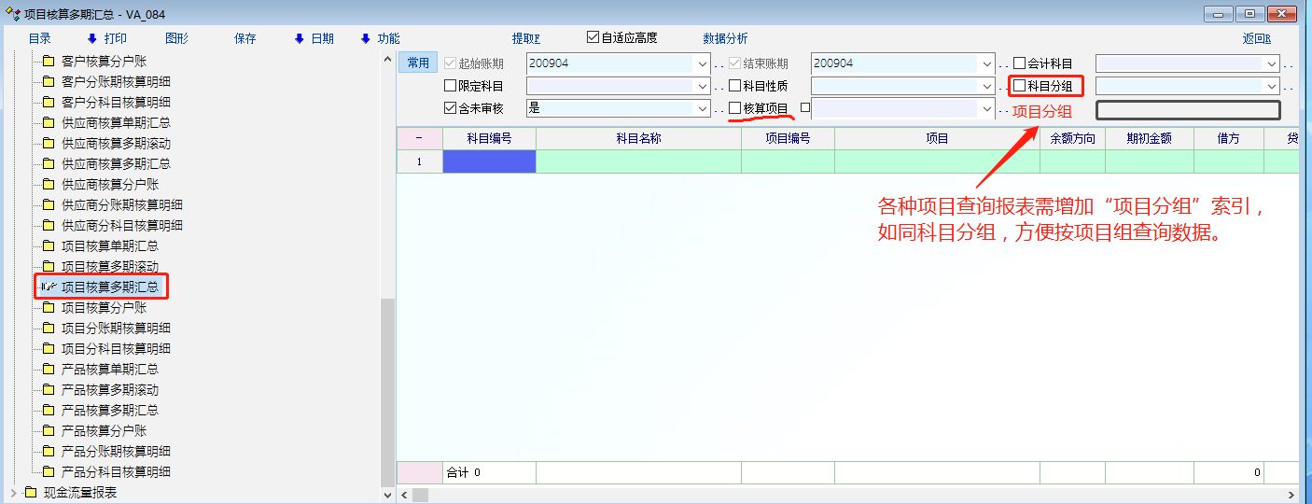Click folder icon beside 产品核算分户账
The width and height of the screenshot is (1312, 504).
pyautogui.click(x=49, y=431)
